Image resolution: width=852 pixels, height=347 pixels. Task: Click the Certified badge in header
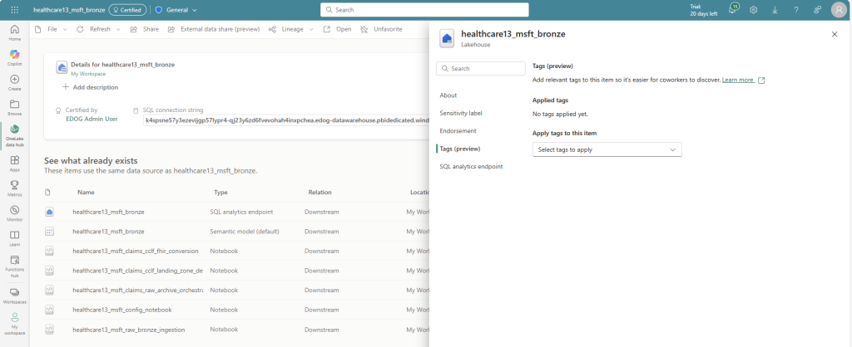click(x=127, y=10)
